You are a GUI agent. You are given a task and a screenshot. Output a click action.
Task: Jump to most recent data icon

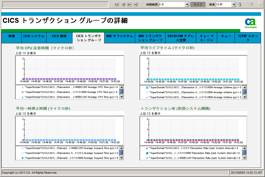click(x=136, y=4)
